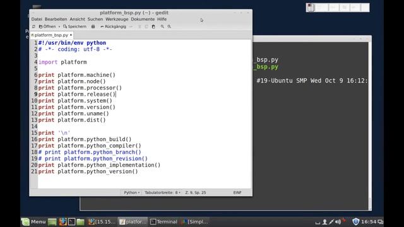Click the commented python_branch() line

(x=90, y=152)
